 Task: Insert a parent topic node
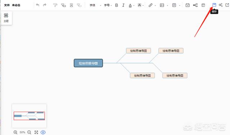[x=79, y=5]
